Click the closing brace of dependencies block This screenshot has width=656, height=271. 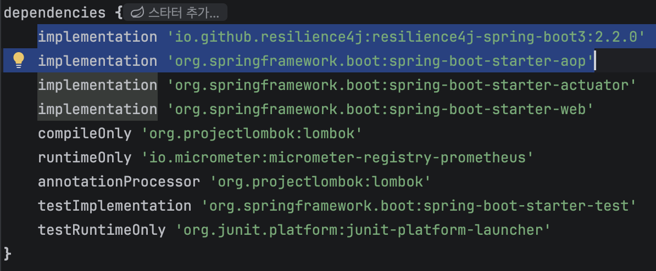pyautogui.click(x=7, y=253)
